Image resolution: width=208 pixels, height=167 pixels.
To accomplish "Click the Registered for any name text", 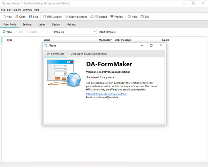I will pyautogui.click(x=101, y=77).
